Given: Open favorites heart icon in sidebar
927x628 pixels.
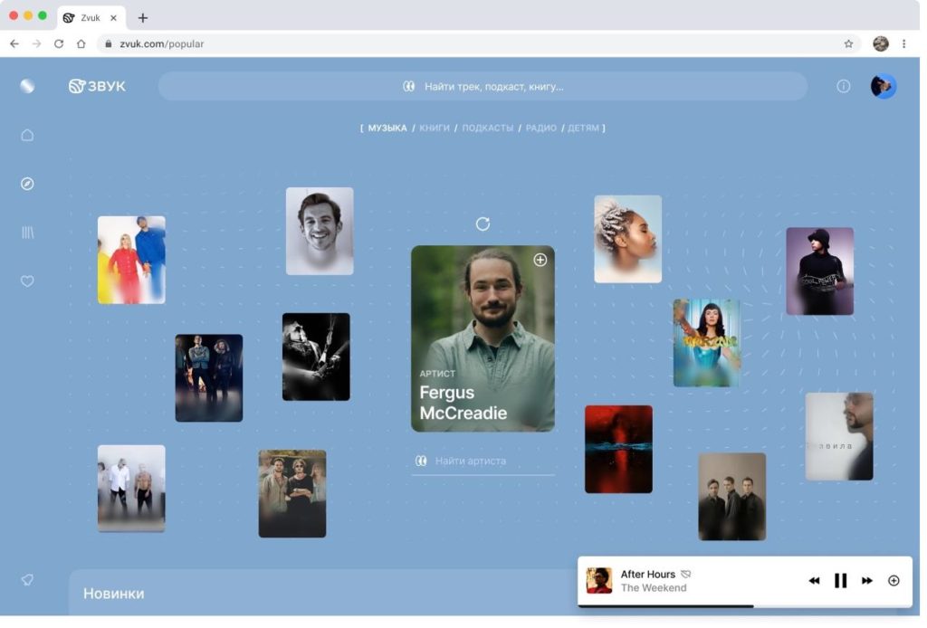Looking at the screenshot, I should (x=27, y=281).
